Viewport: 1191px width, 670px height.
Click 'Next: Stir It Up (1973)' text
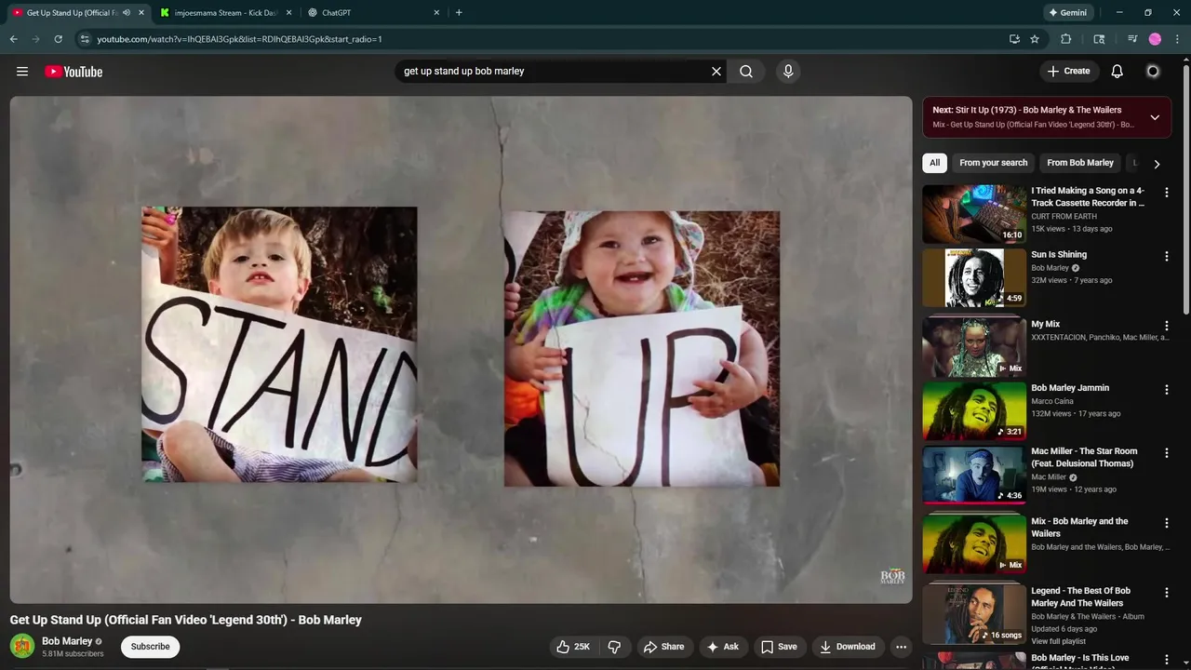click(x=1027, y=110)
